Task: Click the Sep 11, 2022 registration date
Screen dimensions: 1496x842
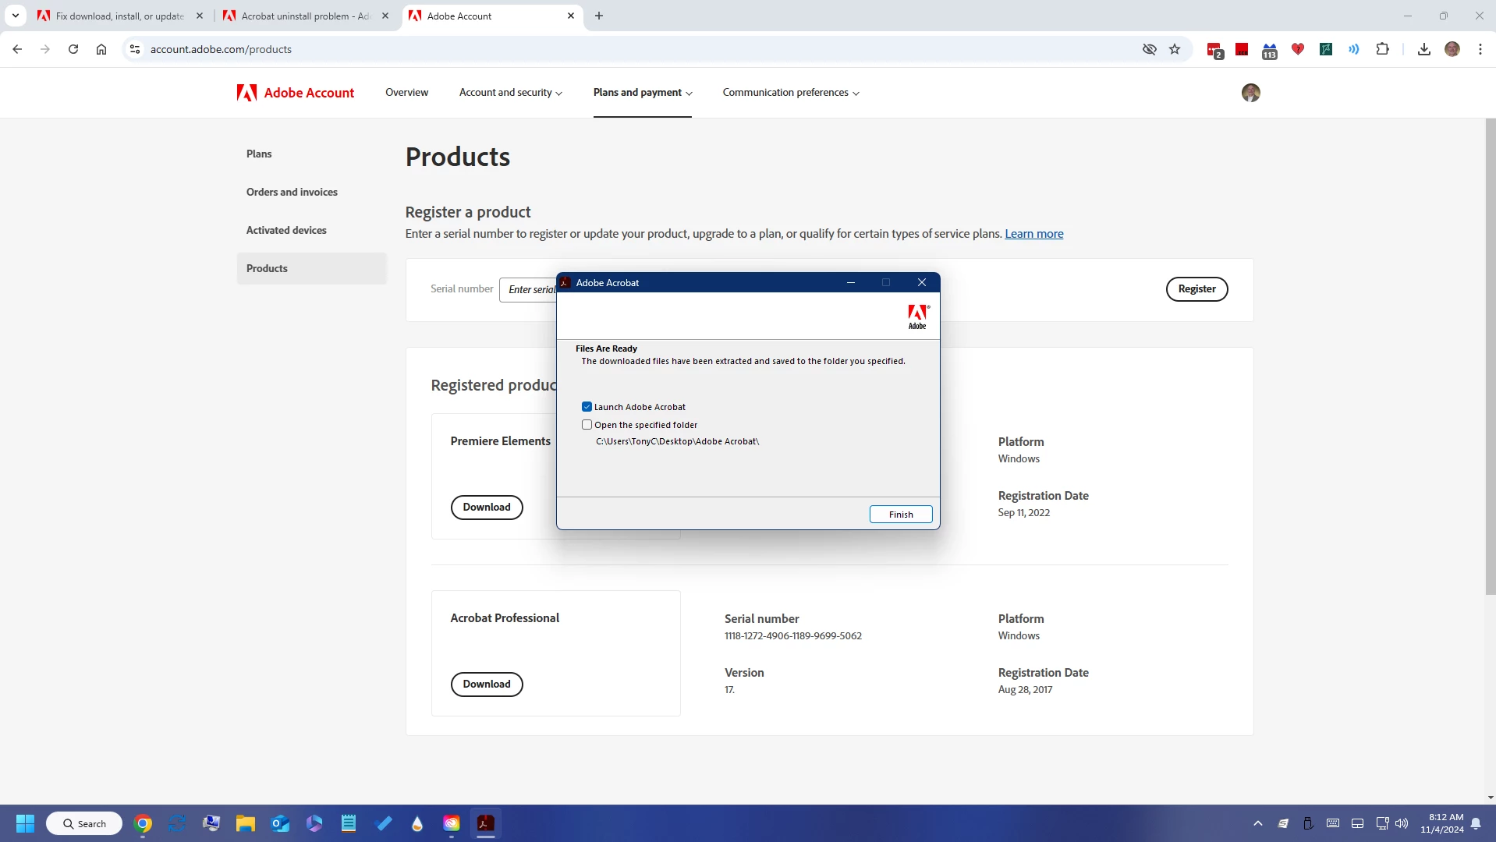Action: pos(1023,512)
